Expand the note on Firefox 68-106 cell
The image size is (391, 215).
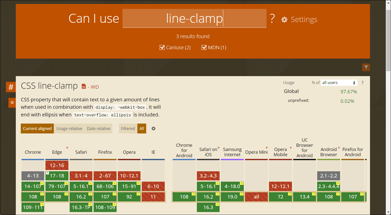tap(114, 183)
